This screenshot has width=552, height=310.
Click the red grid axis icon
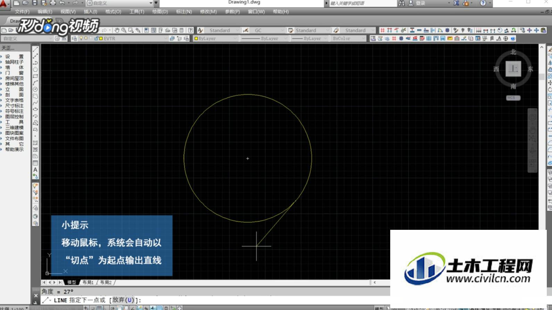[x=382, y=30]
